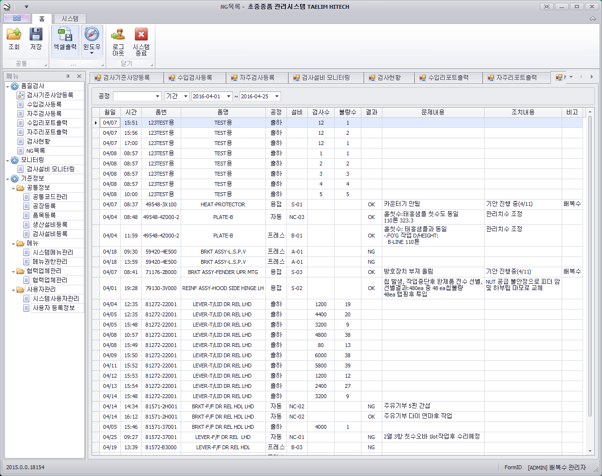Sort by the 불량수 column header
Viewport: 602px width, 476px height.
[348, 112]
